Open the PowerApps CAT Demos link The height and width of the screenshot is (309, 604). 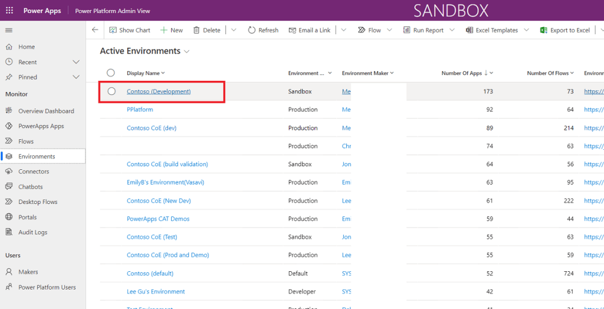pos(158,219)
